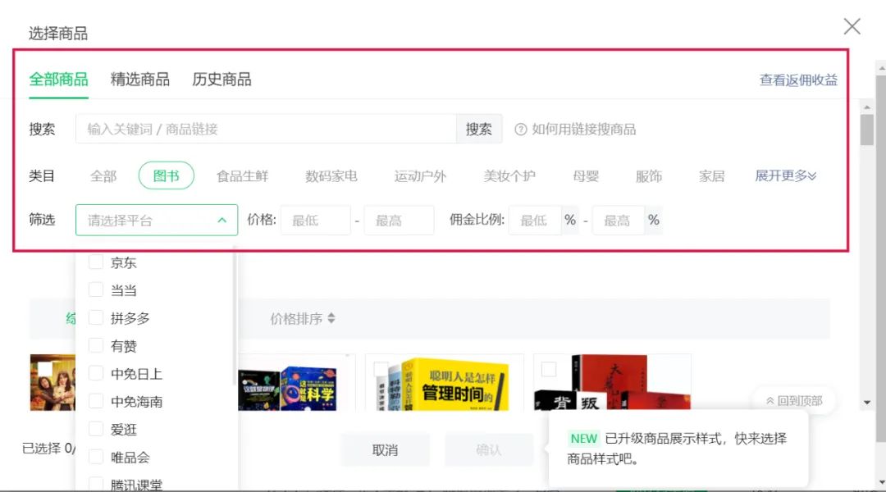
Task: Check the 京东 platform checkbox
Action: [96, 262]
